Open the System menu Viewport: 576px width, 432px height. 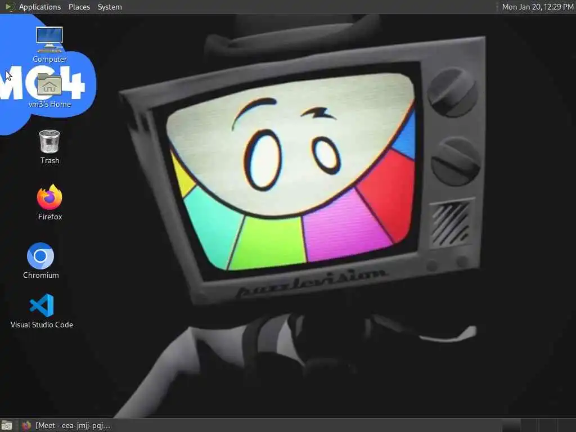(x=110, y=7)
